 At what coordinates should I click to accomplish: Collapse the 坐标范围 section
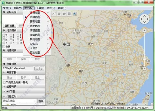(4, 12)
